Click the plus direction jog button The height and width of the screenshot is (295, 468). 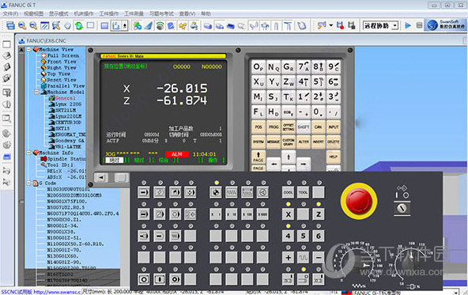pos(288,257)
